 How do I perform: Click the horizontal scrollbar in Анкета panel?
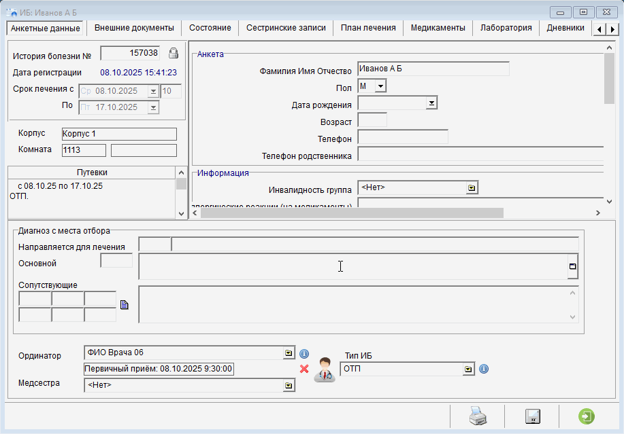351,213
